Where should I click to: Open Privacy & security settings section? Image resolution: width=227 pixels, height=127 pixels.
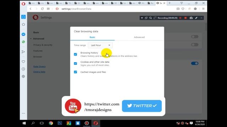tap(43, 45)
